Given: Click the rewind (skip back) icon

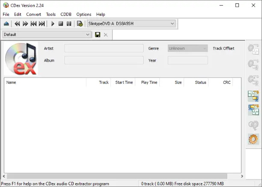Looking at the screenshot, I should click(x=17, y=24).
